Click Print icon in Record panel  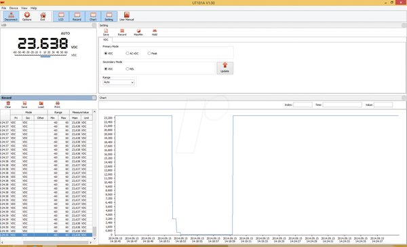[x=57, y=104]
